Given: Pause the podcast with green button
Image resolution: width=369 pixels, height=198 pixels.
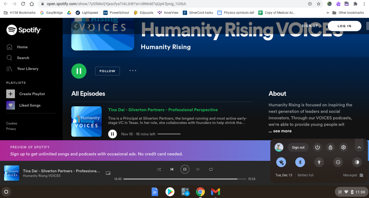Looking at the screenshot, I should [x=79, y=71].
